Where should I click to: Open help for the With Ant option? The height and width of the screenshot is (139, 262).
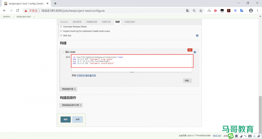coord(197,36)
